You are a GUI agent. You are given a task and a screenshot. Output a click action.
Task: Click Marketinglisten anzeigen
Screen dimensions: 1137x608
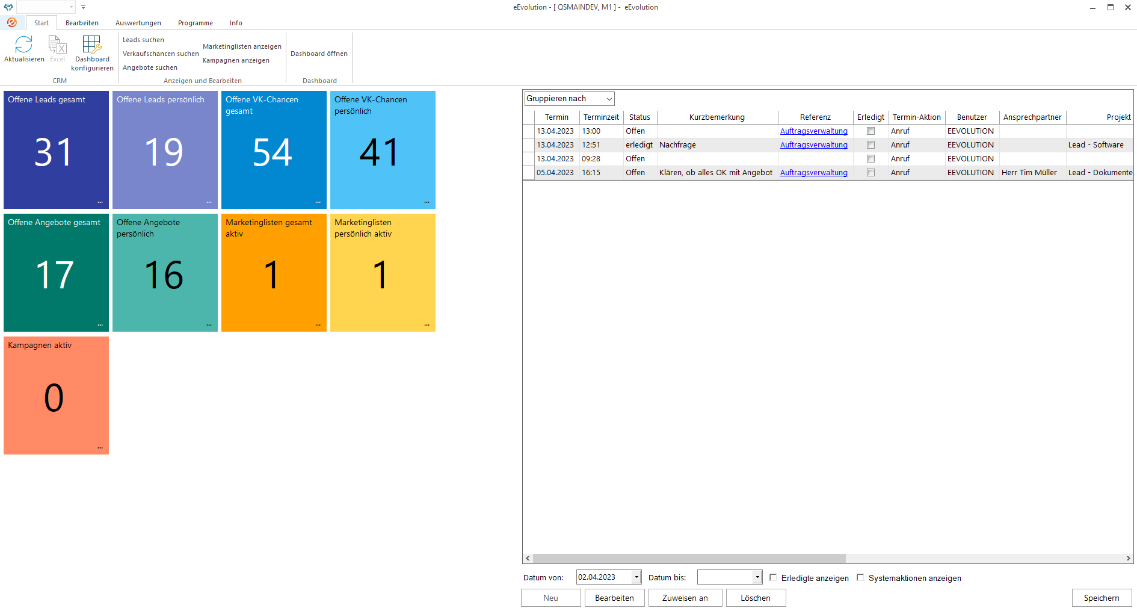click(242, 46)
